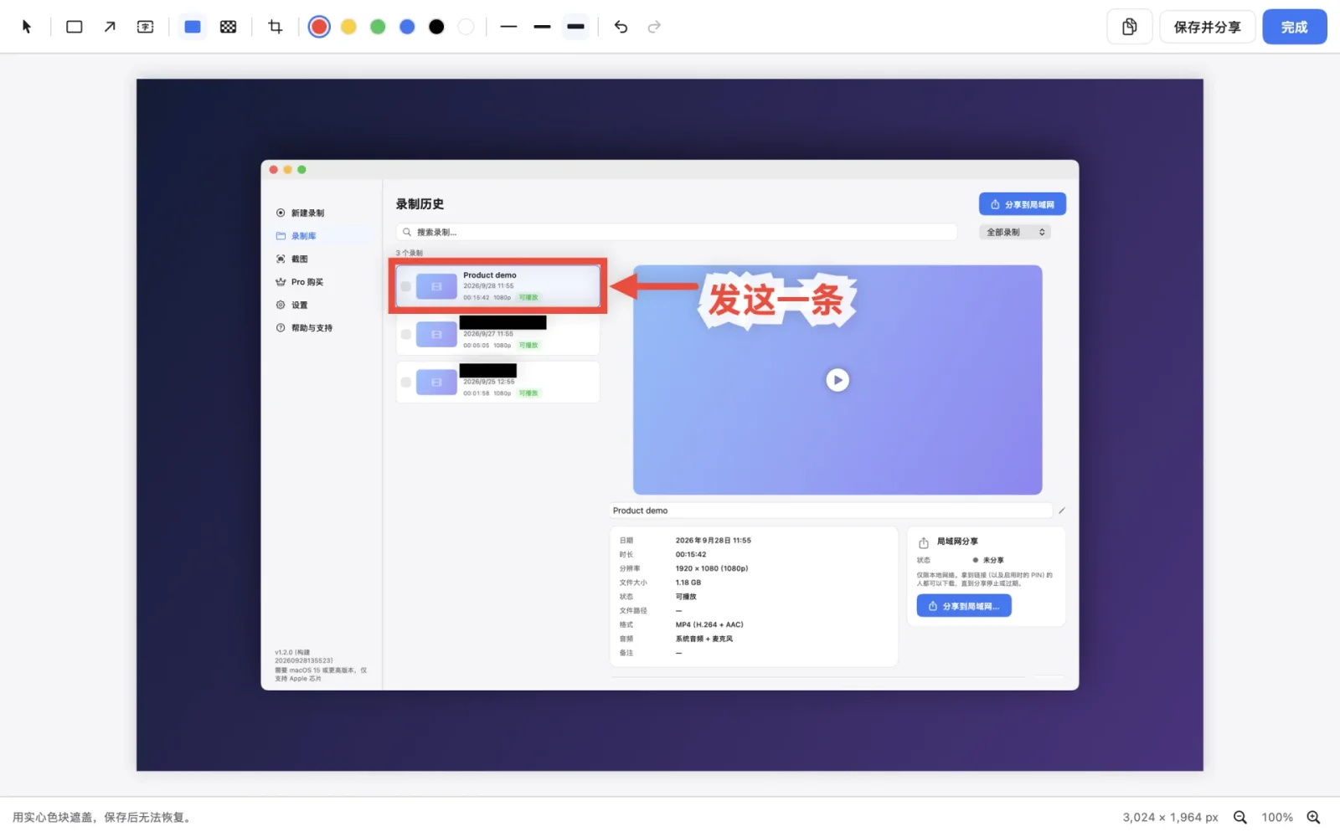Screen dimensions: 1340x837
Task: Pick the yellow color swatch
Action: (x=348, y=27)
